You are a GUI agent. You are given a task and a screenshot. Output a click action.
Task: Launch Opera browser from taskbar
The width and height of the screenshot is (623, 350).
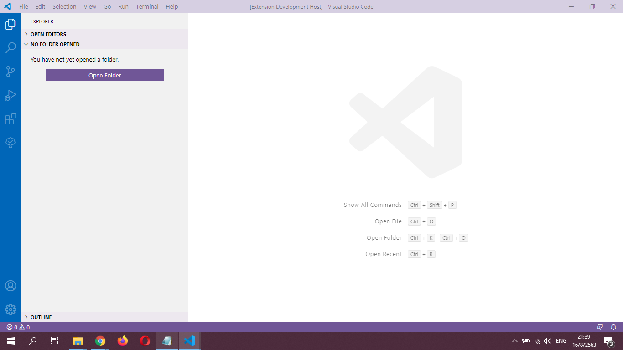145,341
